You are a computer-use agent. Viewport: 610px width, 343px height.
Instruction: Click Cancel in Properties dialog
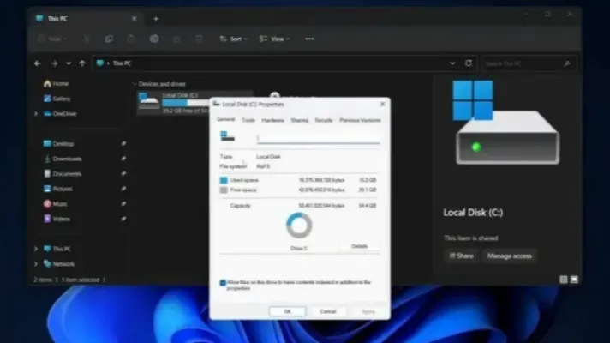coord(327,311)
